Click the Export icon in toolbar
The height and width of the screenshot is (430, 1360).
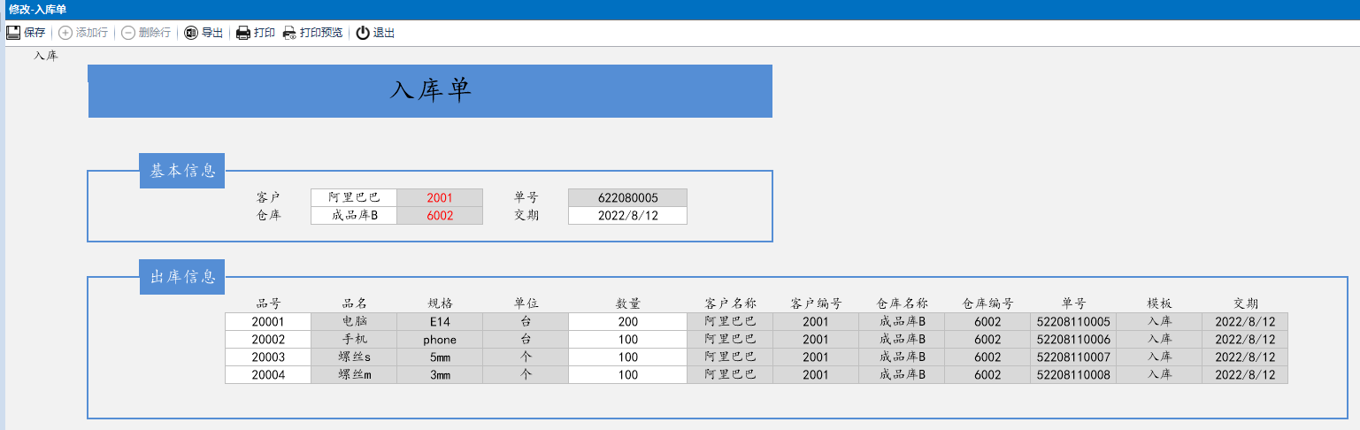pyautogui.click(x=191, y=33)
